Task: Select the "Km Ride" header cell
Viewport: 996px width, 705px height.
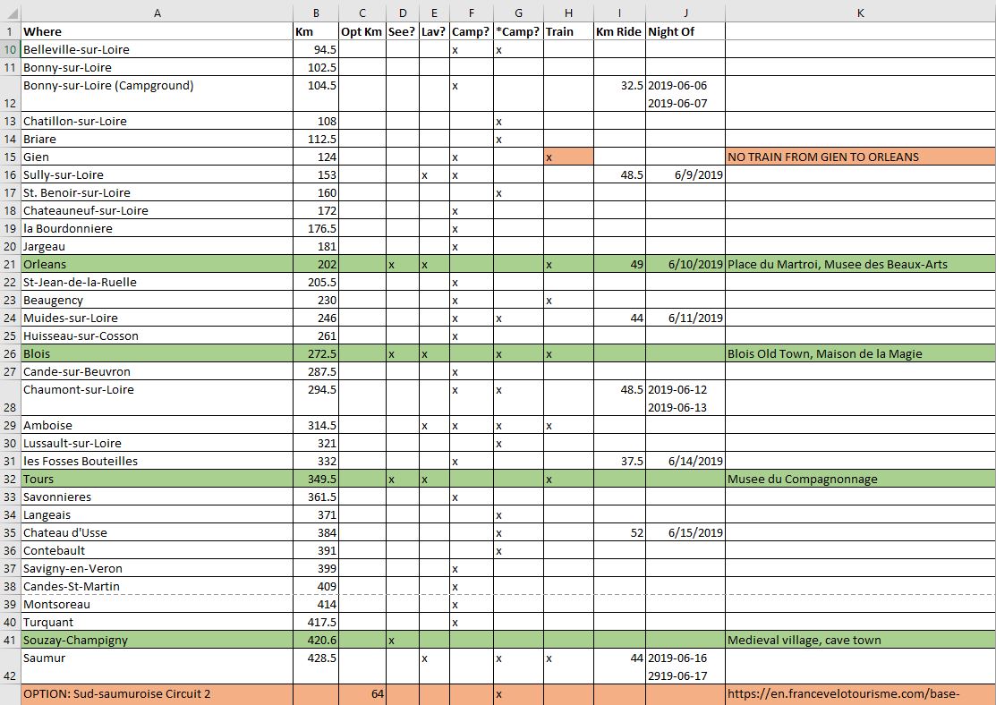Action: 619,31
